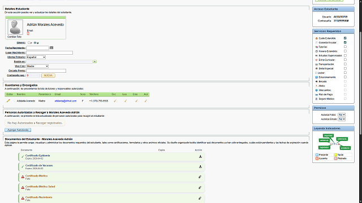Click the page vertical scrollbar
This screenshot has width=362, height=203.
point(361,83)
